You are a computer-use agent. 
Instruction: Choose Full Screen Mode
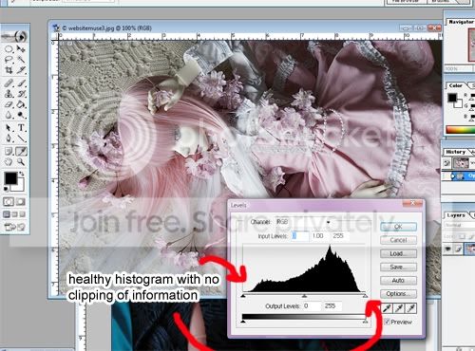coord(22,214)
